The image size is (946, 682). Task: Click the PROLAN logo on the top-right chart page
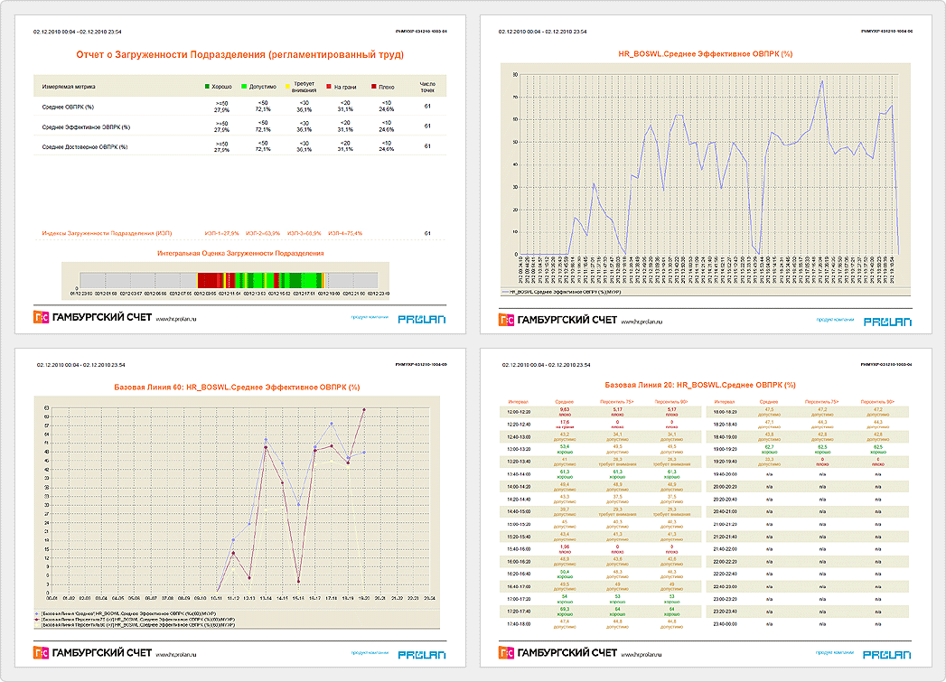click(887, 321)
